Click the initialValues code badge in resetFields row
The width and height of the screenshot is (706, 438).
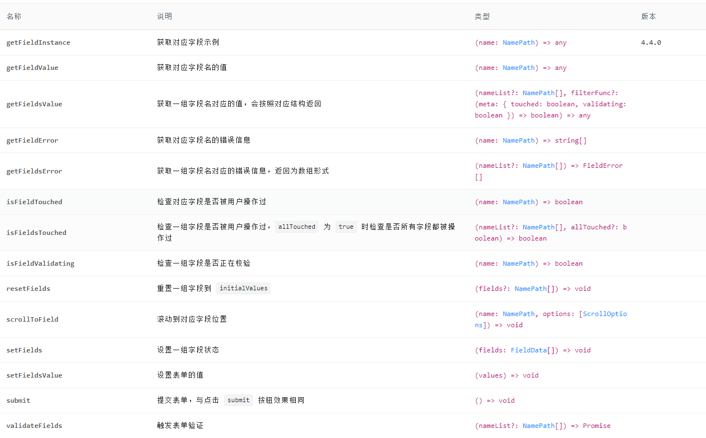(x=243, y=288)
